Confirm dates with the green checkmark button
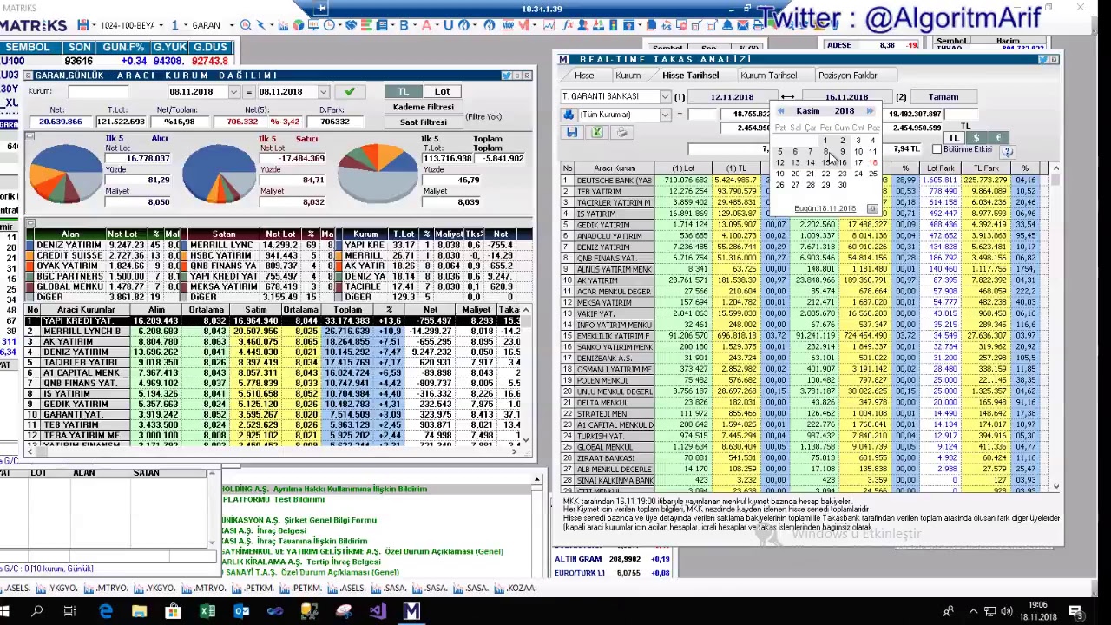Screen dimensions: 1111x625 [x=349, y=92]
